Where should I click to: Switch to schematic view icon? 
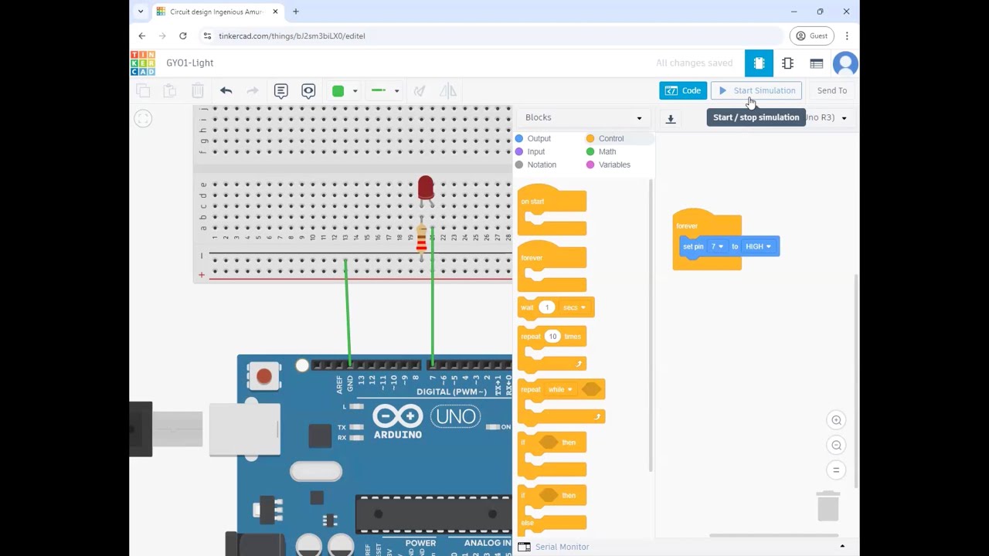click(x=787, y=63)
